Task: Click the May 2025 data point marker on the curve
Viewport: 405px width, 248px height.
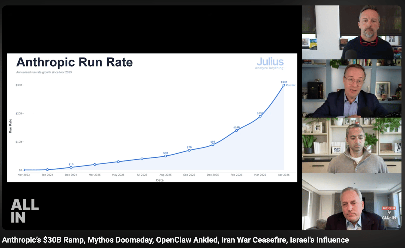Action: pos(118,162)
